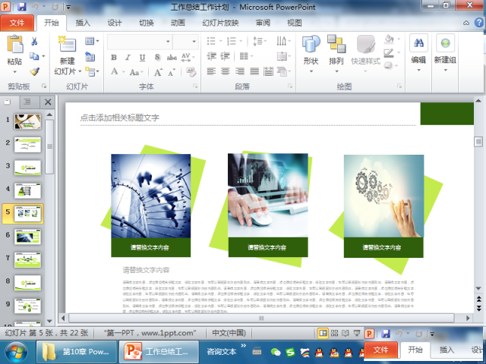
Task: Open the Arrange (排列) dropdown
Action: coord(336,72)
